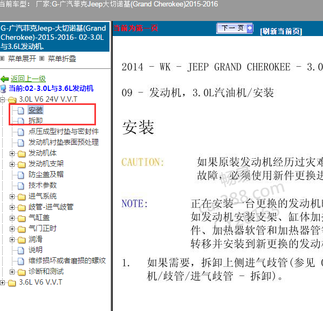Select 当前:02-3.0L与3.6L发动机 heading text
This screenshot has width=323, height=311.
[x=51, y=88]
